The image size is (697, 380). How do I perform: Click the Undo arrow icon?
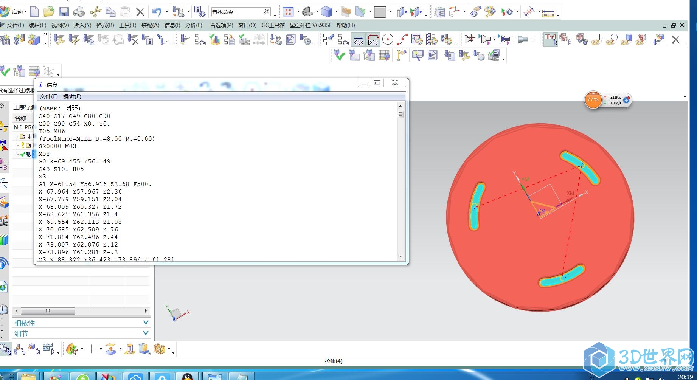pos(157,12)
